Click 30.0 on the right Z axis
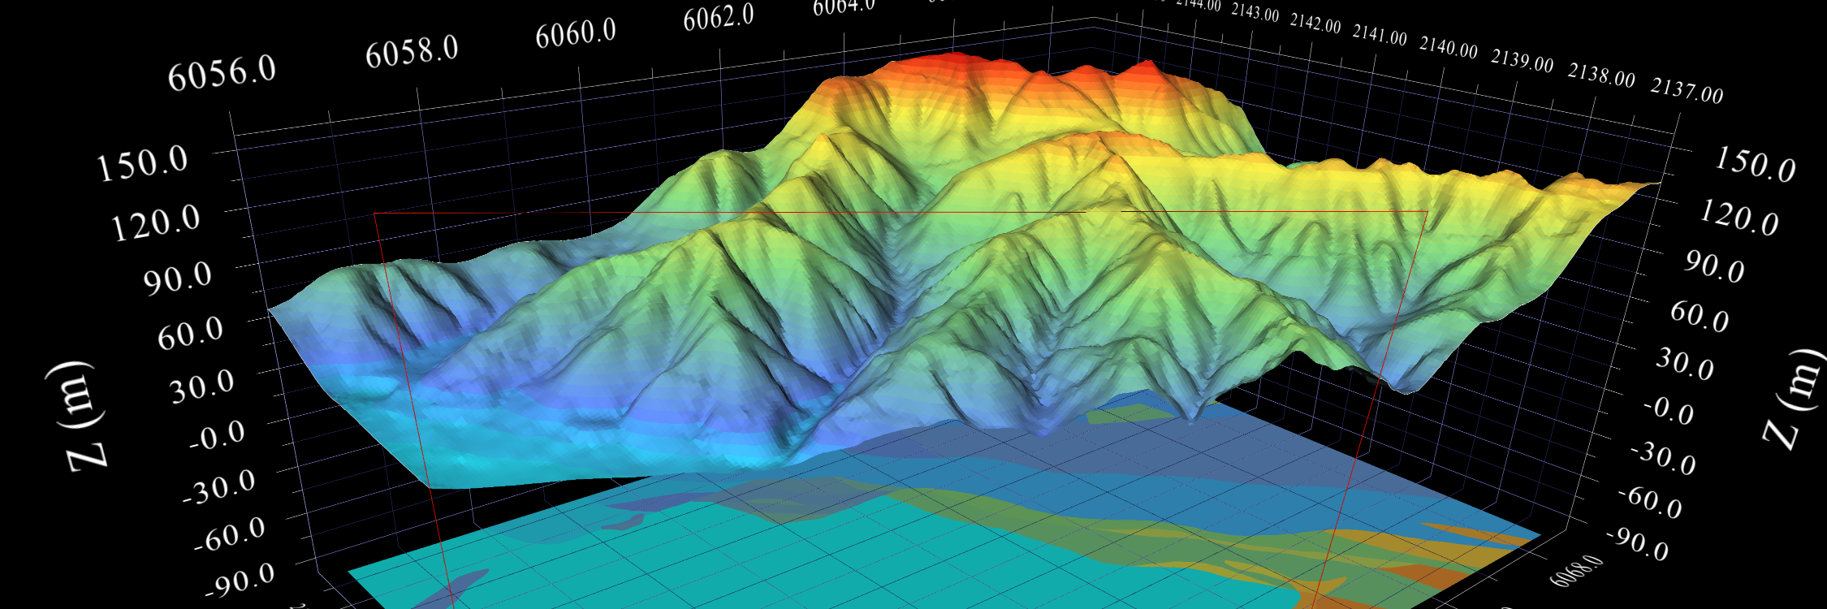This screenshot has width=1827, height=609. click(1685, 364)
